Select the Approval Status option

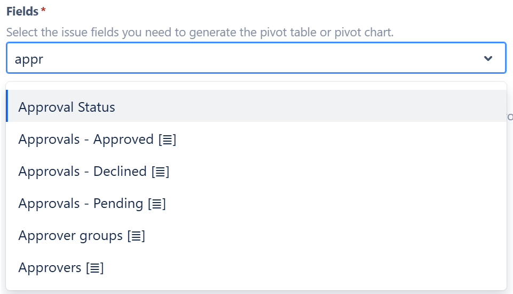tap(67, 107)
